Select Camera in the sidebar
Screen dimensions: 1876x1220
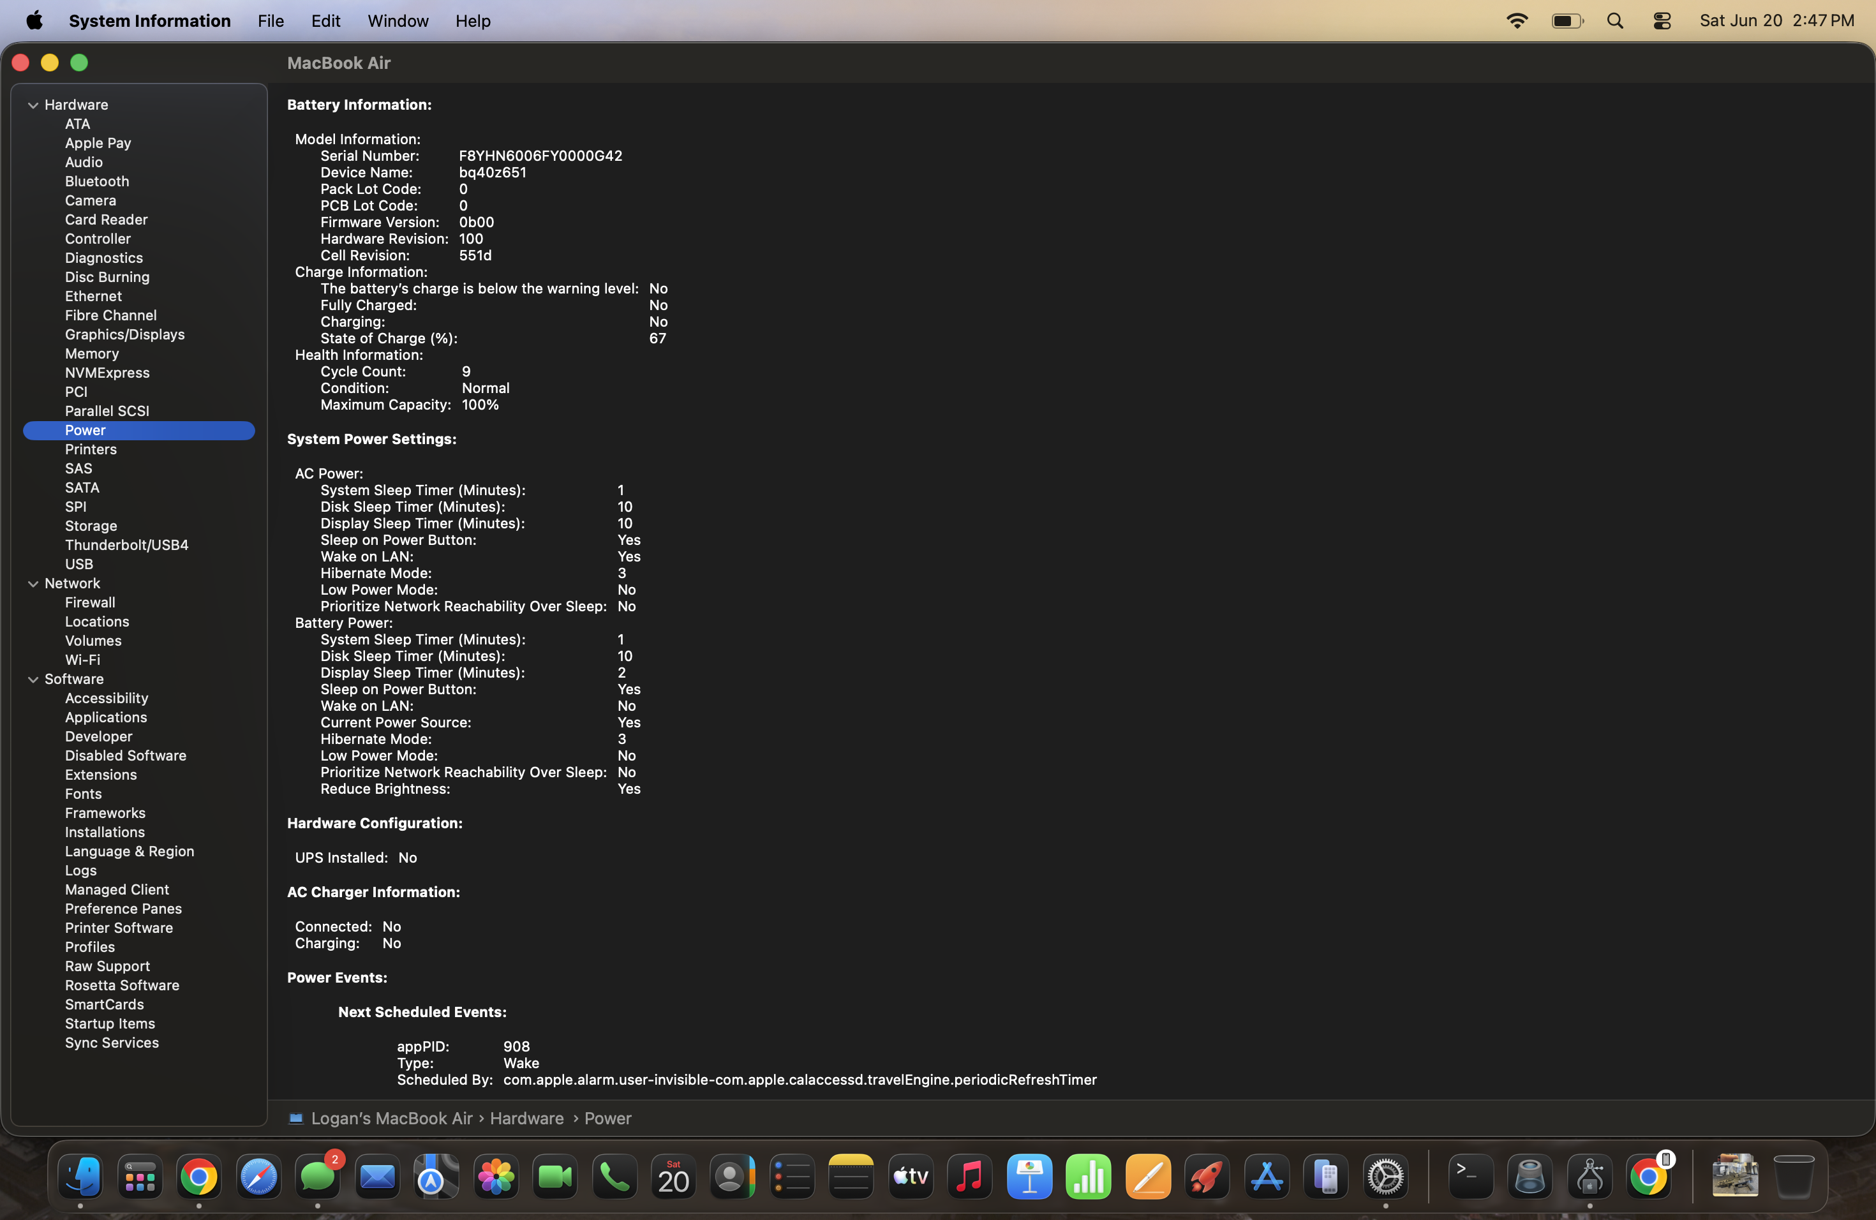tap(91, 200)
